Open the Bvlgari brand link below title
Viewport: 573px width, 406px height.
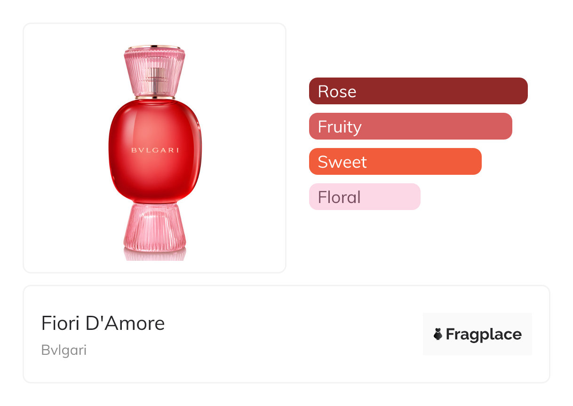(x=64, y=350)
